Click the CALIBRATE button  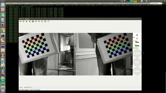click(x=137, y=53)
